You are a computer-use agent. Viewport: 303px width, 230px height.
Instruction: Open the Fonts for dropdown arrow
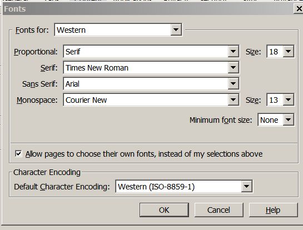pyautogui.click(x=176, y=30)
